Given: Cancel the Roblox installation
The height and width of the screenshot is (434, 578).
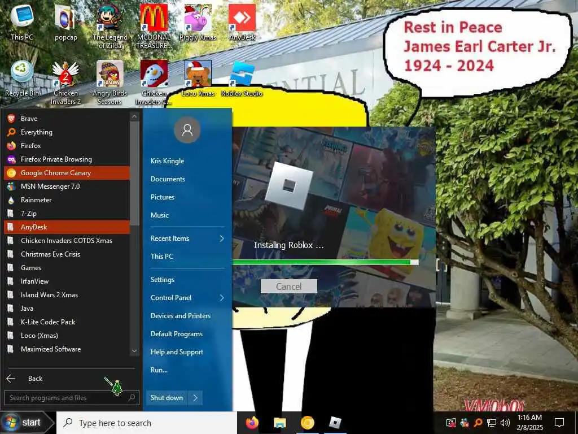Looking at the screenshot, I should click(x=288, y=287).
